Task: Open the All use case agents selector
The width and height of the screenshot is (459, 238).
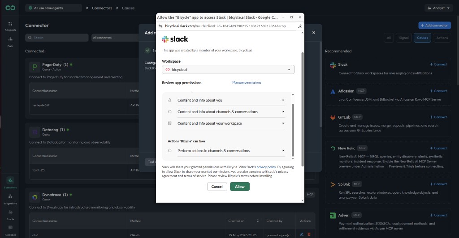Action: pyautogui.click(x=53, y=8)
